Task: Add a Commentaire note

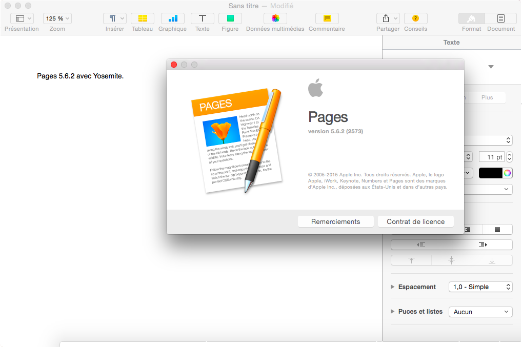Action: [327, 18]
